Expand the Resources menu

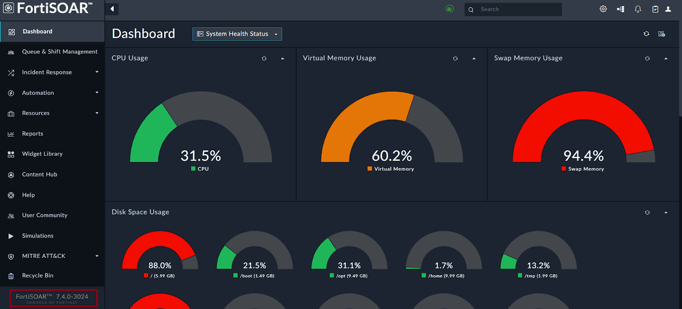(x=97, y=113)
